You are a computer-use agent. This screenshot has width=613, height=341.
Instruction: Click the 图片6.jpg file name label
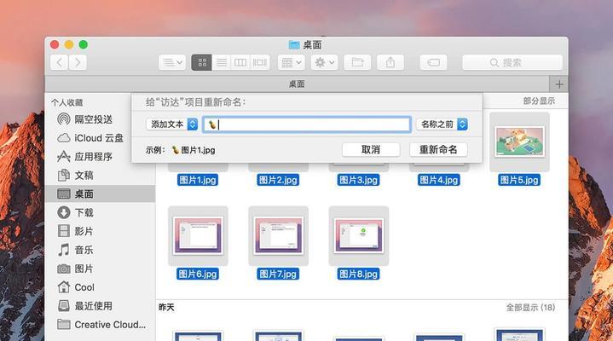click(x=198, y=274)
